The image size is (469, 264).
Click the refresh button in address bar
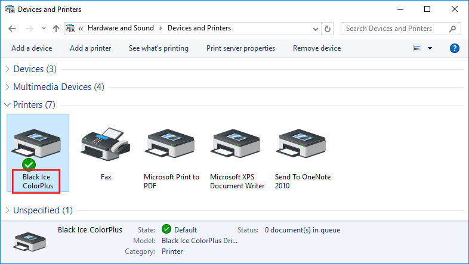pyautogui.click(x=327, y=28)
